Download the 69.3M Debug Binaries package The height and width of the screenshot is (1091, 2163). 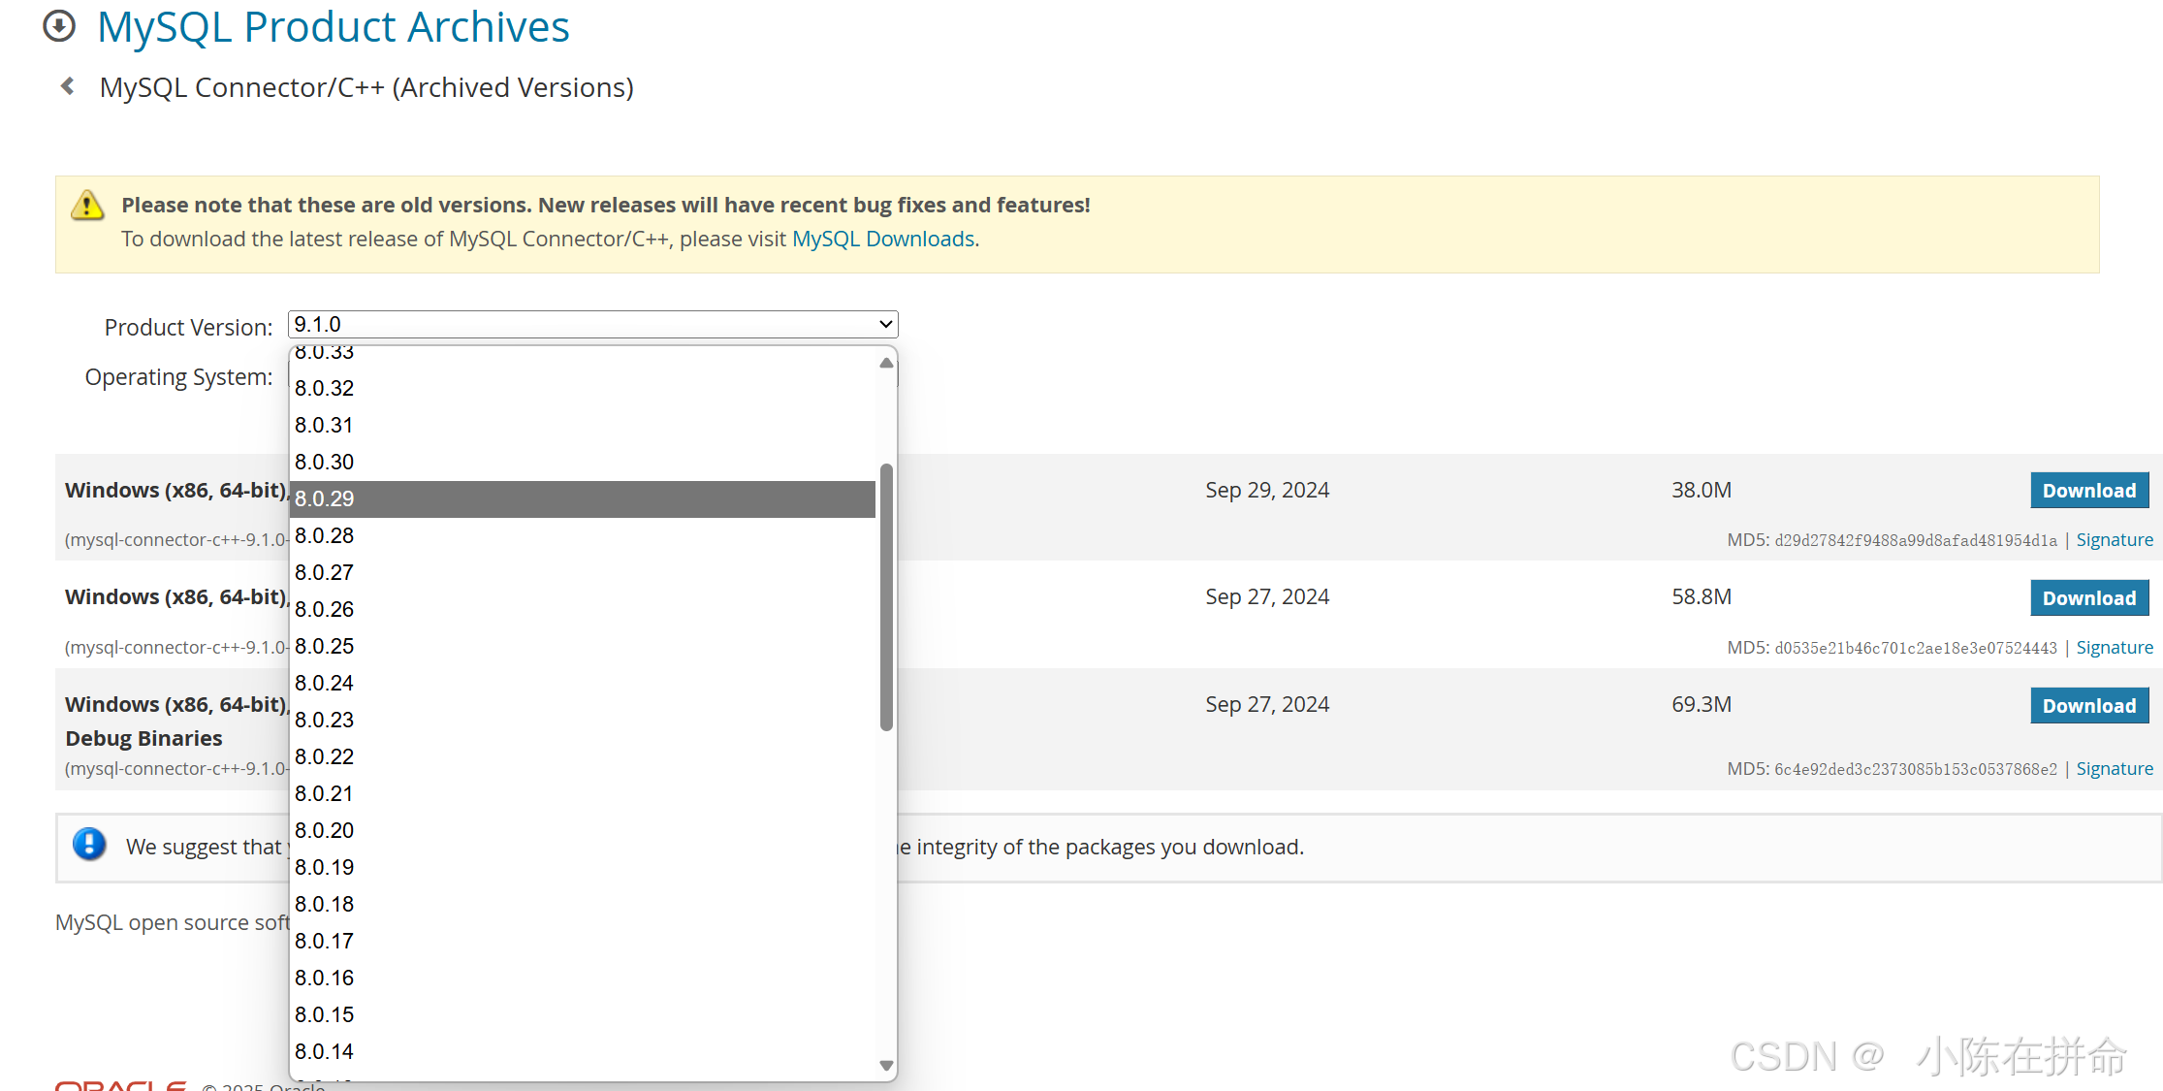coord(2088,706)
